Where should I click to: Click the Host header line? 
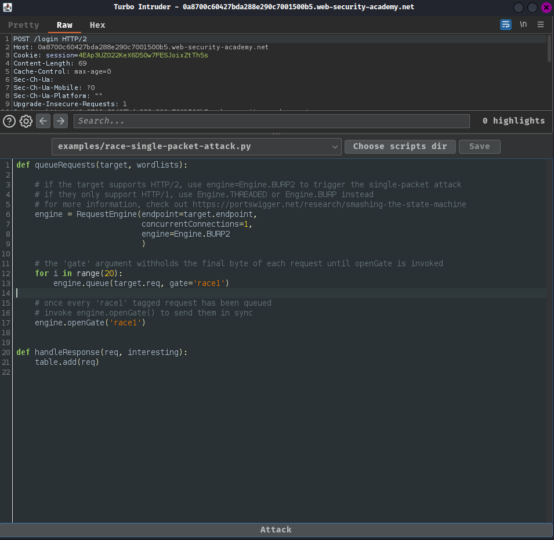[141, 47]
